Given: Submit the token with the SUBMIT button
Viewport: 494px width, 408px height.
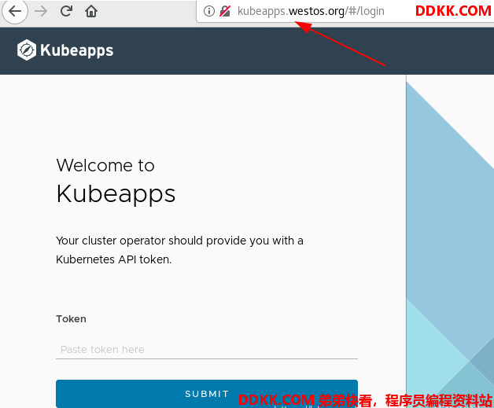Looking at the screenshot, I should click(x=207, y=394).
